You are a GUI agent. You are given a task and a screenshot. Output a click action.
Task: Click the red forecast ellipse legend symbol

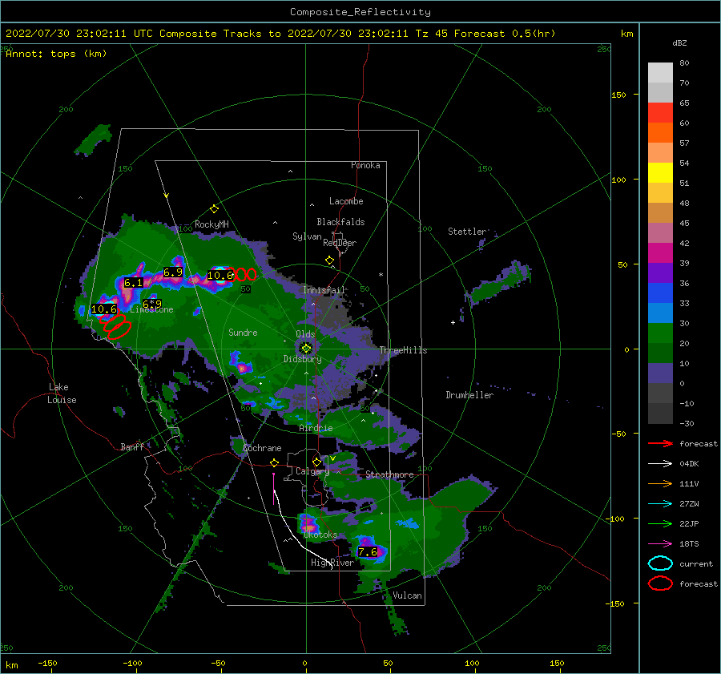[x=660, y=583]
